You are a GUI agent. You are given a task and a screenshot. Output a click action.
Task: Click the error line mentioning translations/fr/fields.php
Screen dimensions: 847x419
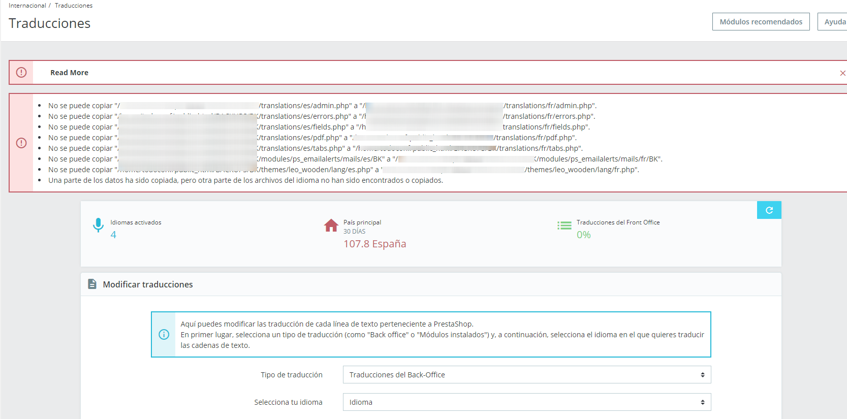pyautogui.click(x=319, y=127)
